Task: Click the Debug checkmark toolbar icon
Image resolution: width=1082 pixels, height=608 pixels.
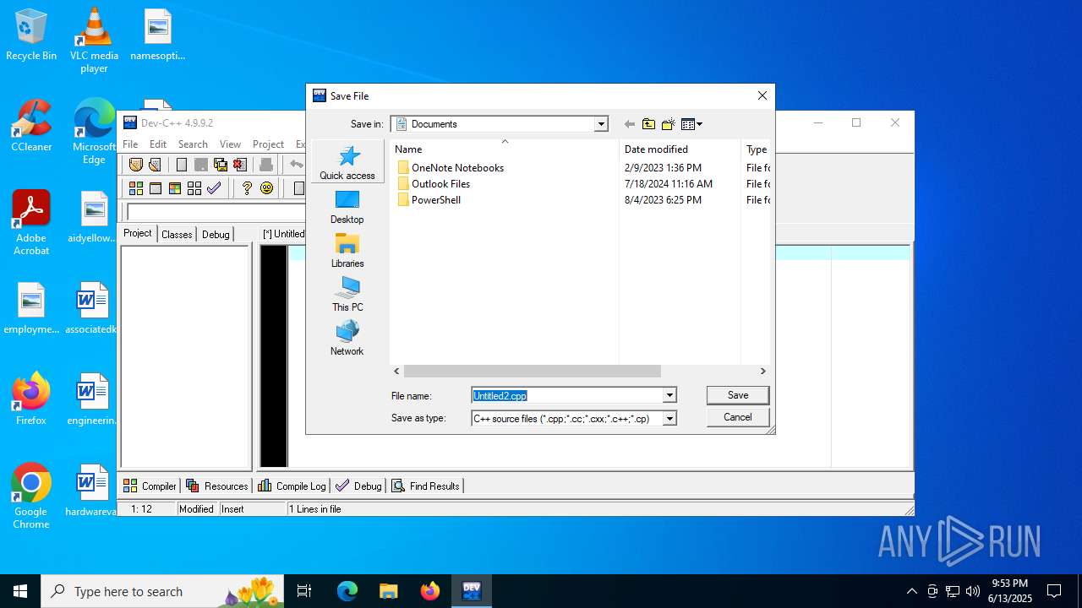Action: coord(214,188)
